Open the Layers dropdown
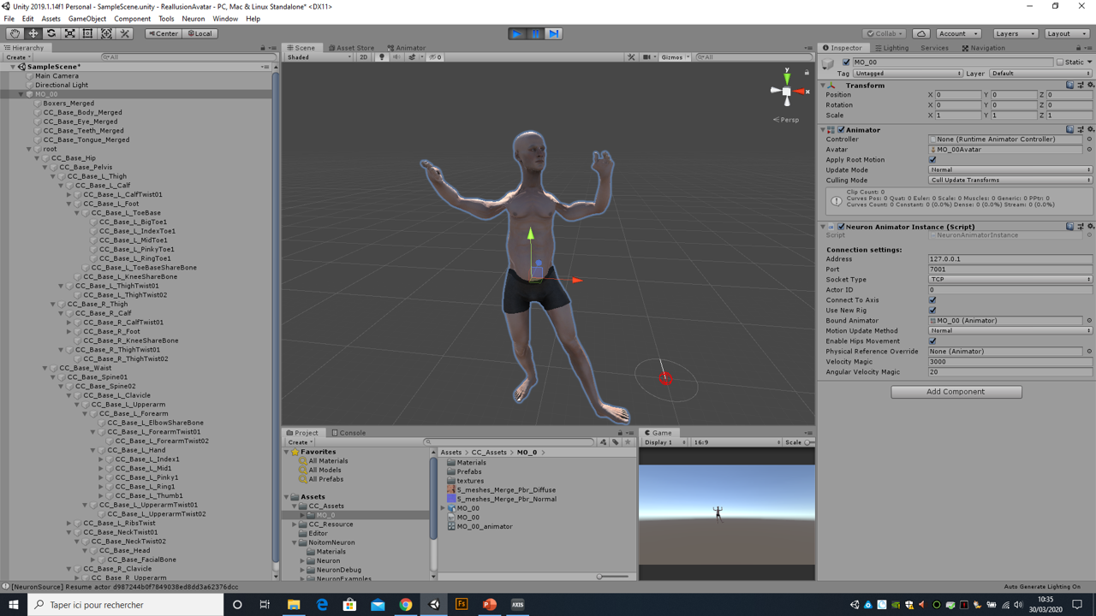 tap(1016, 33)
